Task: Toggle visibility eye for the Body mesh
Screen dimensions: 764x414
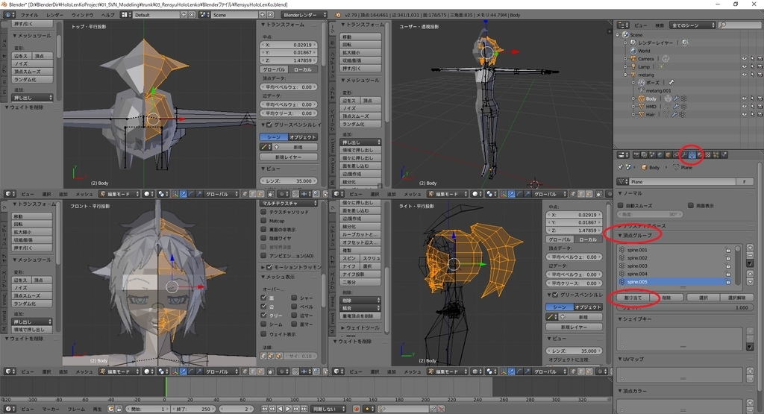Action: click(x=745, y=98)
